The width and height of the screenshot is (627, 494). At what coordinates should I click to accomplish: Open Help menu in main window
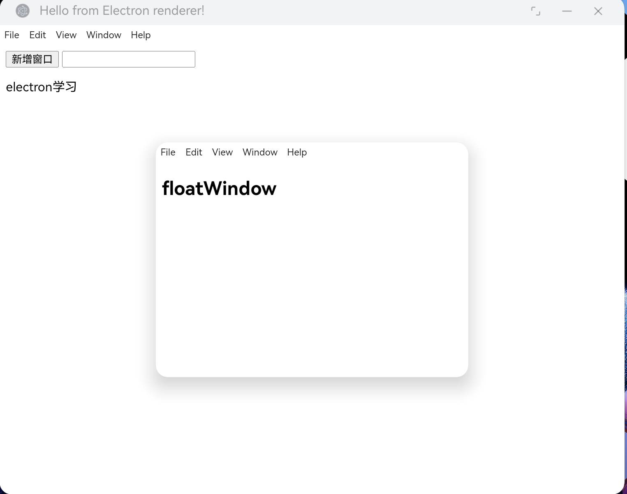[141, 35]
